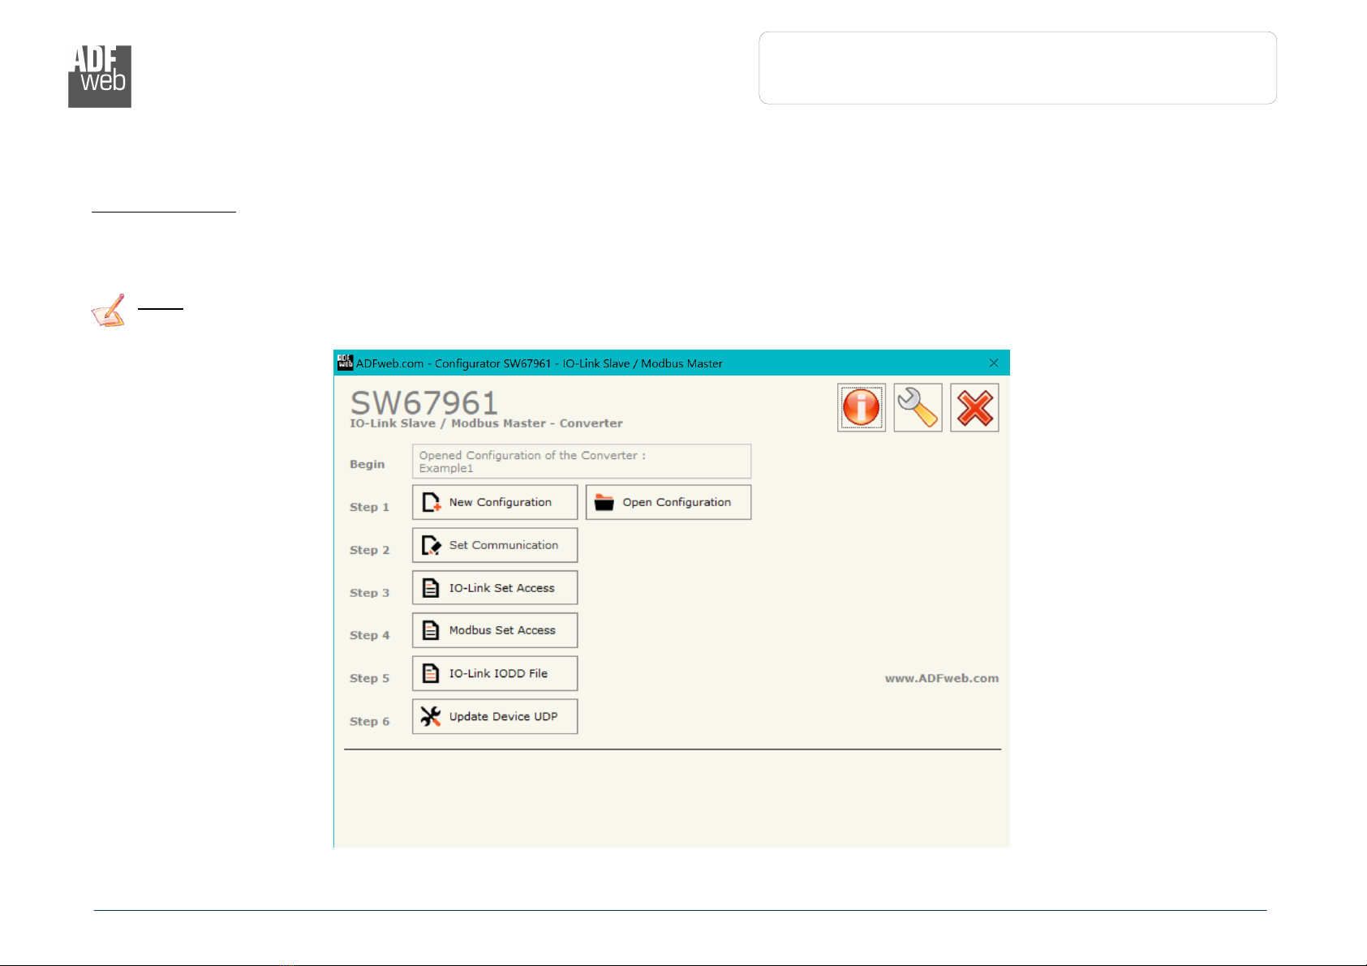
Task: Click the Opened Configuration text field
Action: click(x=582, y=462)
